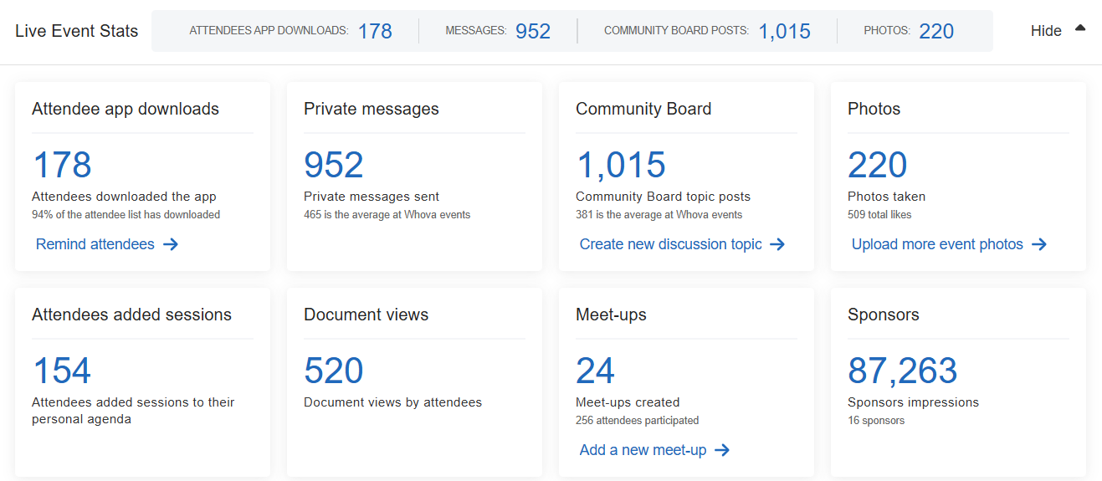The height and width of the screenshot is (481, 1102).
Task: Click the Live Event Stats heading
Action: [77, 31]
